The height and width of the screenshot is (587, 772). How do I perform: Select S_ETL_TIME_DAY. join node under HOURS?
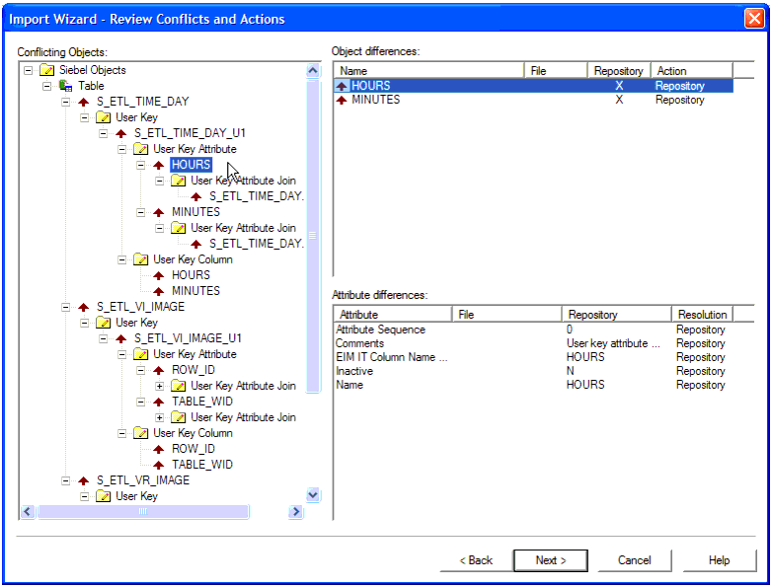[x=257, y=196]
